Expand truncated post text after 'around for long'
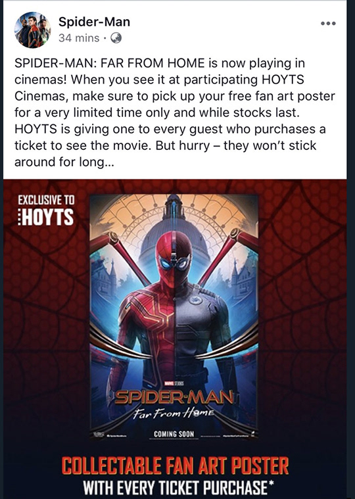Image resolution: width=355 pixels, height=499 pixels. pyautogui.click(x=108, y=162)
